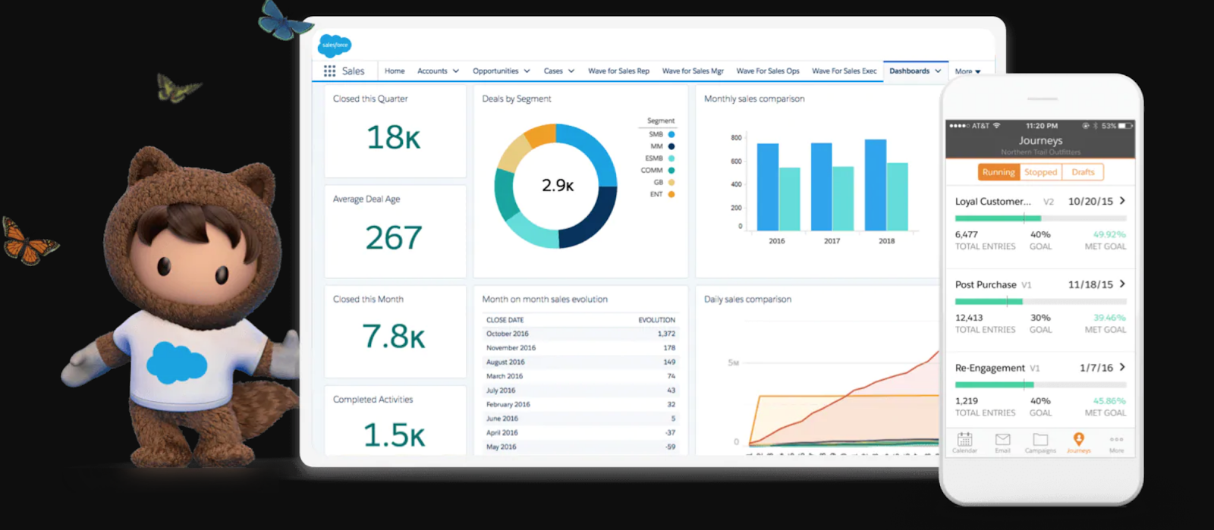Click the 267 Average Deal Age value
The image size is (1214, 530).
tap(393, 238)
